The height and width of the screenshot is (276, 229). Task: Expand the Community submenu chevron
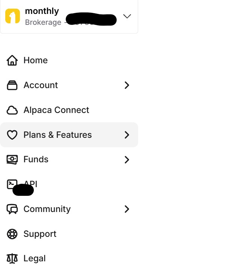127,209
